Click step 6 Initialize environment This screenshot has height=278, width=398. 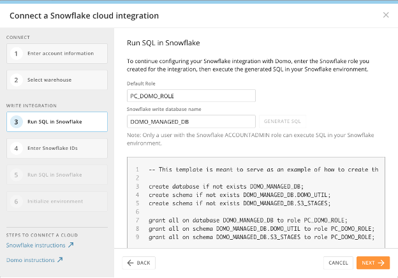coord(57,201)
